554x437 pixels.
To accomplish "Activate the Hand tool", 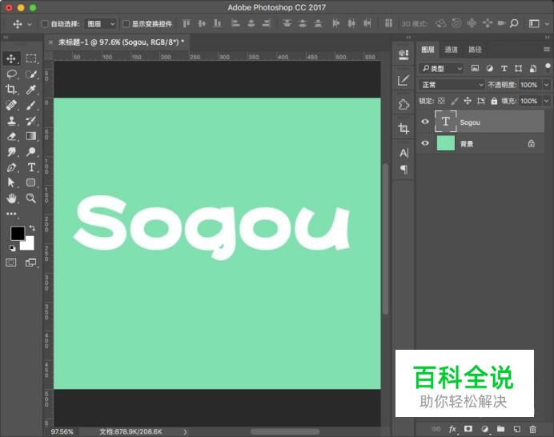I will coord(12,198).
